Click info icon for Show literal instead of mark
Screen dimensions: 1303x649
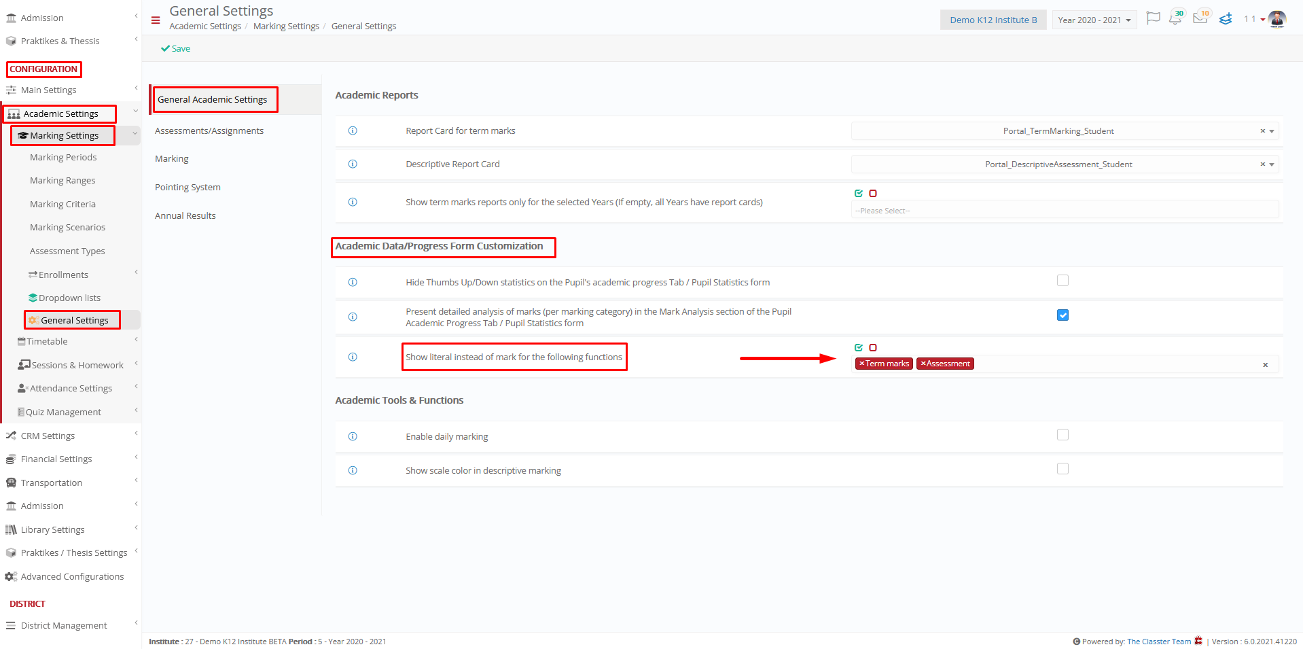(x=353, y=357)
